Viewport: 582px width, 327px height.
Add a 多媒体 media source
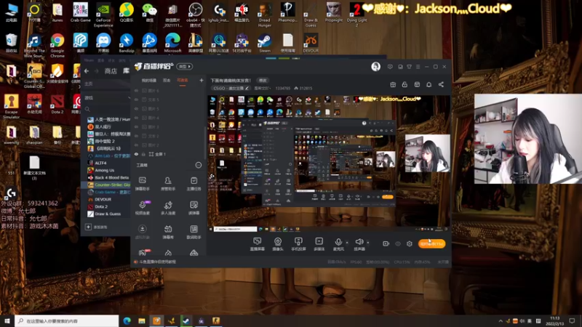point(319,244)
